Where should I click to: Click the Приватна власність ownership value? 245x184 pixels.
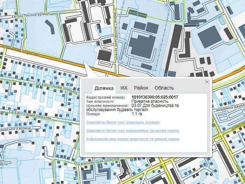(x=150, y=101)
